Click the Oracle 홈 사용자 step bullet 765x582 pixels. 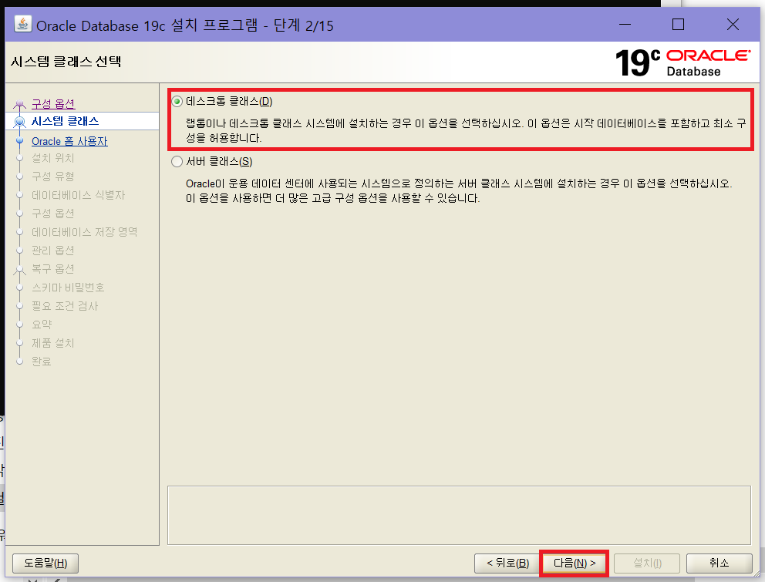(19, 141)
